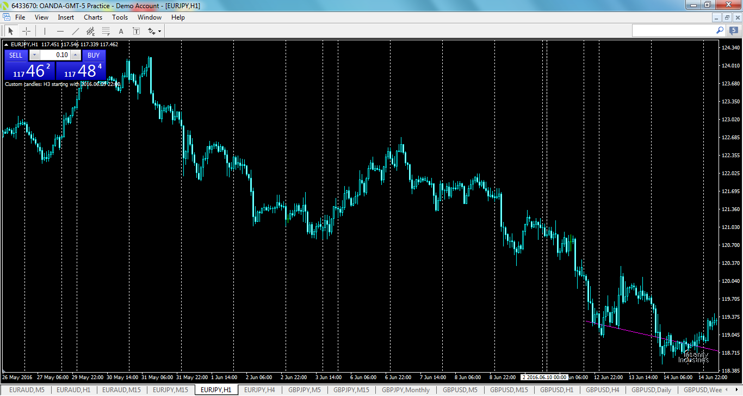The height and width of the screenshot is (396, 743).
Task: Select the Text Label tool
Action: 136,30
